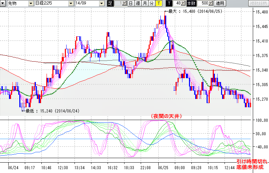Open the small leftmost toolbar dropdown arrow
This screenshot has width=269, height=173.
pyautogui.click(x=3, y=3)
